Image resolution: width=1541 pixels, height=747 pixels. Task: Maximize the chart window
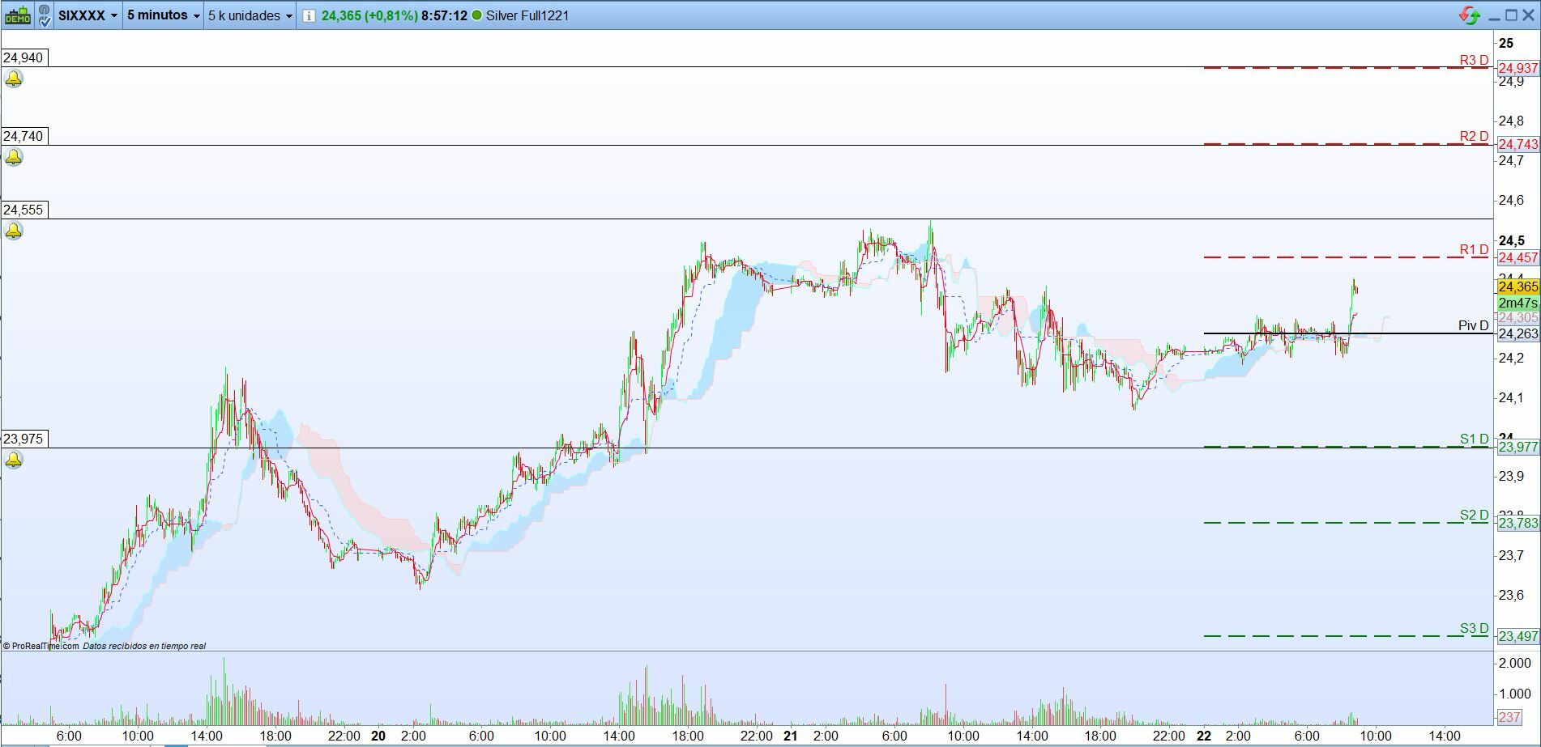click(x=1511, y=15)
